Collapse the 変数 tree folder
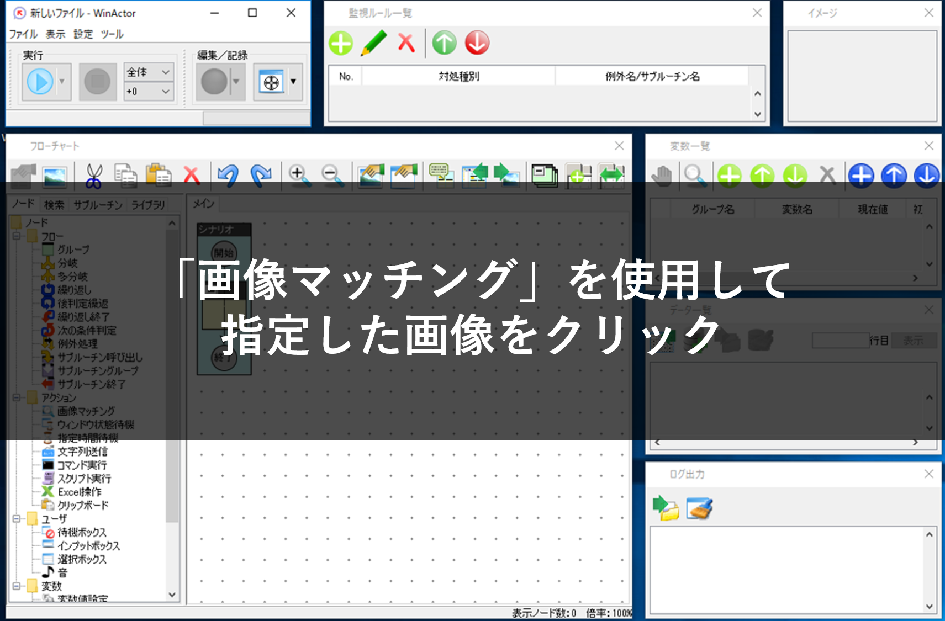Image resolution: width=945 pixels, height=621 pixels. pyautogui.click(x=16, y=586)
